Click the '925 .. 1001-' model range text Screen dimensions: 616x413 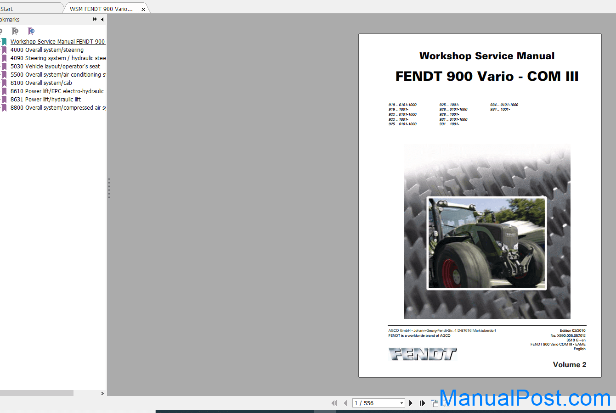[449, 105]
